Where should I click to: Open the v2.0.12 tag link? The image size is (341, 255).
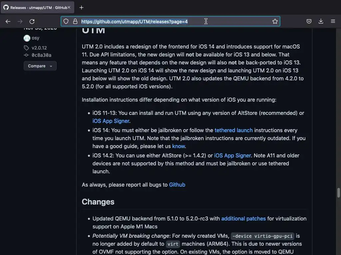click(39, 48)
